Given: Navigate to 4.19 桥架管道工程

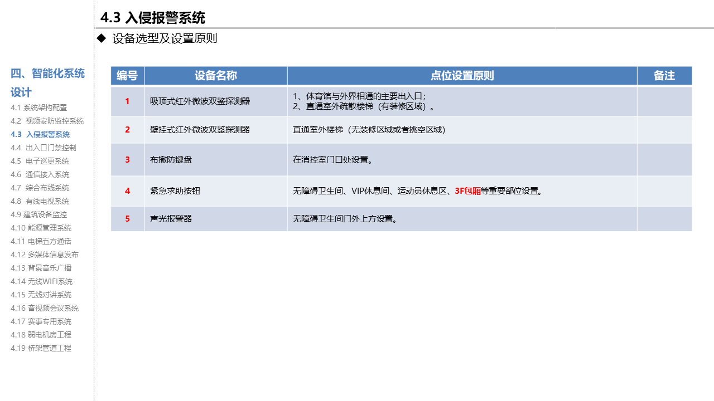Looking at the screenshot, I should tap(41, 348).
